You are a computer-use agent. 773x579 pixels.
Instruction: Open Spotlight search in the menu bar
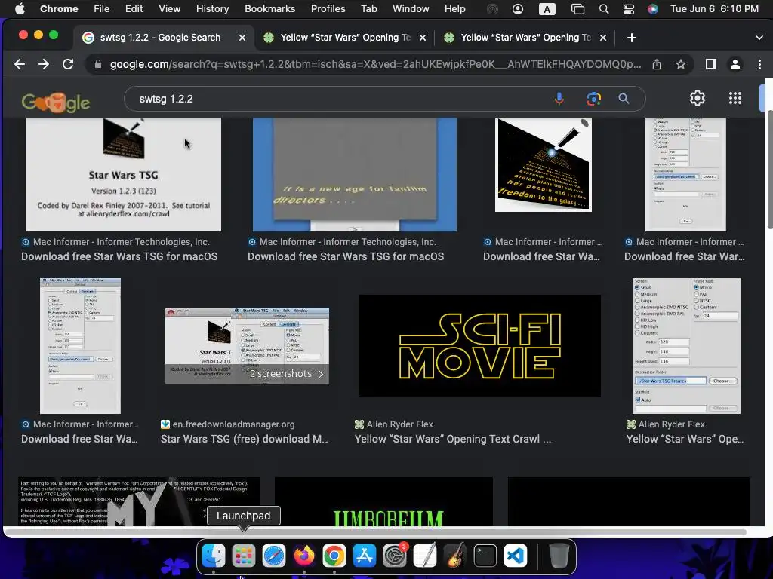[x=603, y=9]
